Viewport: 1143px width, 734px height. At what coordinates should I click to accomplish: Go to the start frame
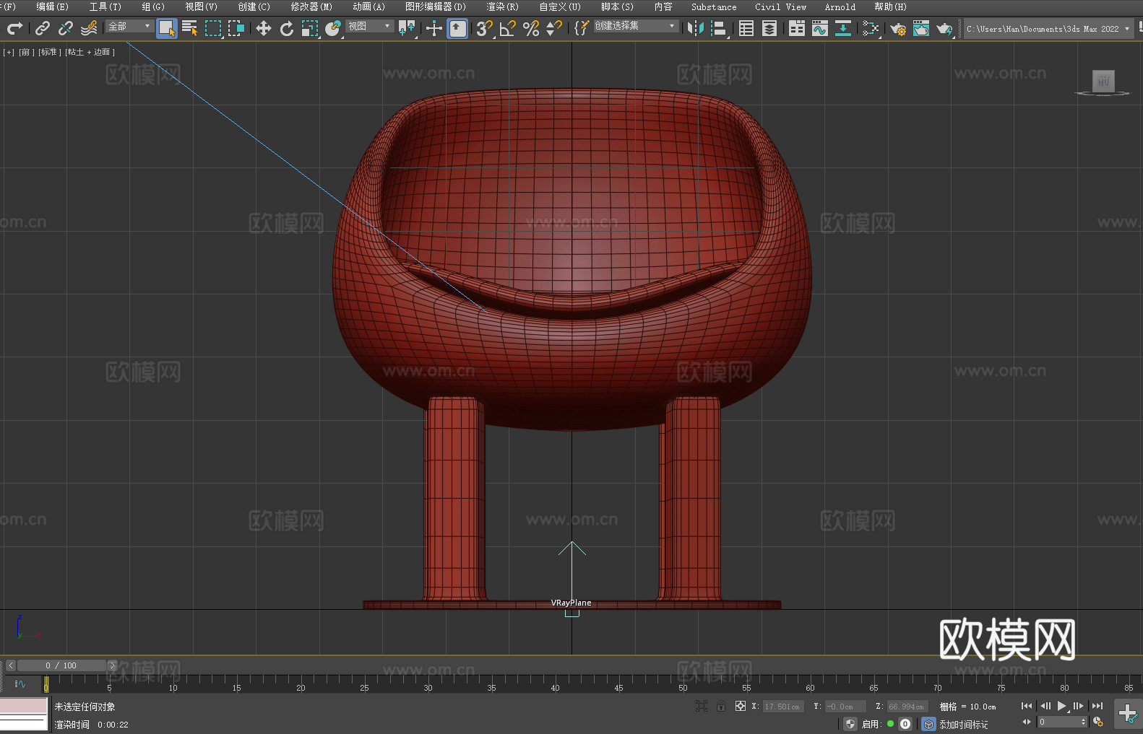click(1027, 706)
